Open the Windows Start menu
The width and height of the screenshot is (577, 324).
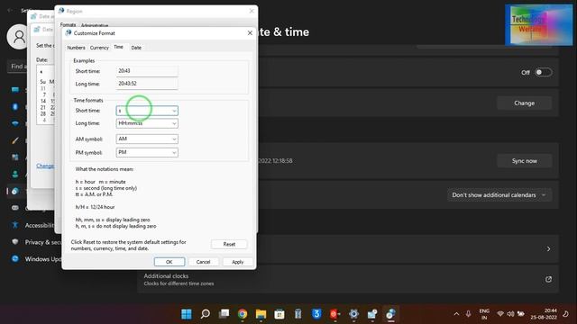point(187,314)
